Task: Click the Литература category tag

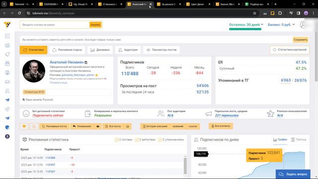Action: pyautogui.click(x=34, y=92)
